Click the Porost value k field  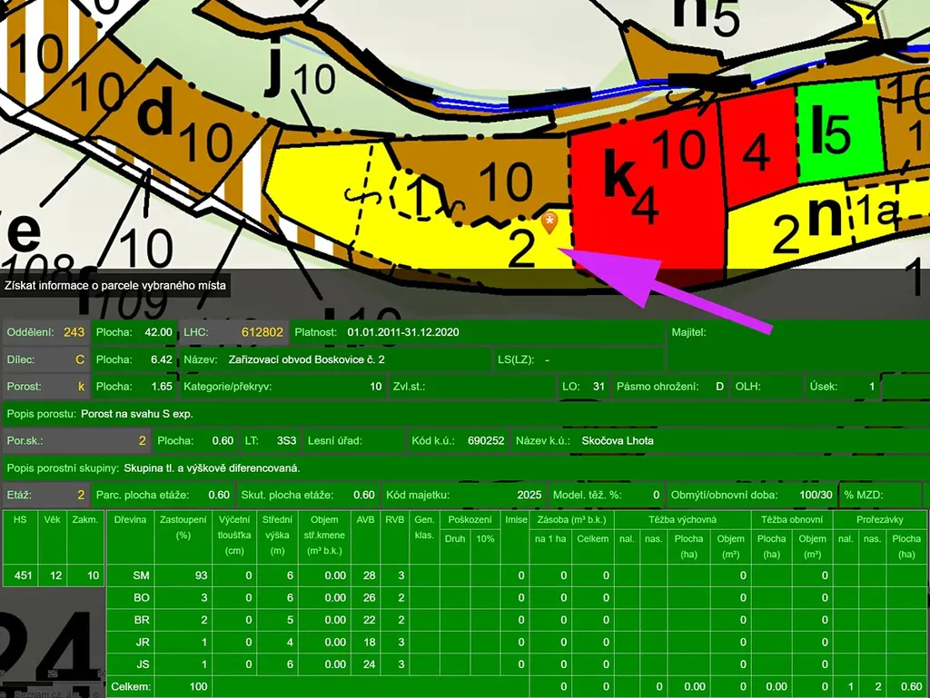80,387
